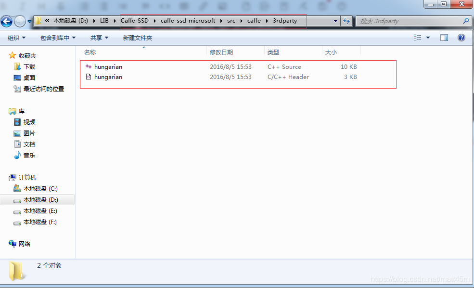Click the 10 KB size cell
474x288 pixels.
349,67
